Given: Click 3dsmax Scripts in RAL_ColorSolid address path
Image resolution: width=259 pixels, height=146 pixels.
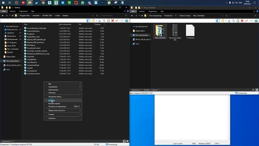Looking at the screenshot, I should coord(185,16).
